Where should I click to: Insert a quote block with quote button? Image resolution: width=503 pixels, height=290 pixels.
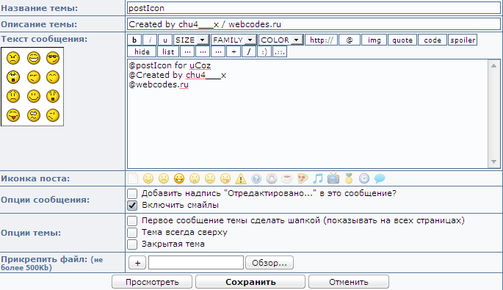click(x=402, y=40)
